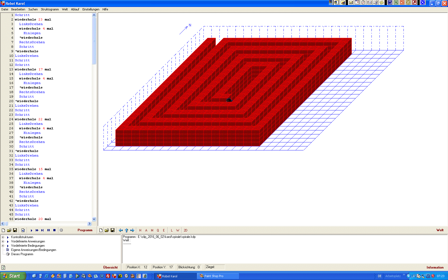Move Karol forward with the up arrow

pyautogui.click(x=126, y=230)
